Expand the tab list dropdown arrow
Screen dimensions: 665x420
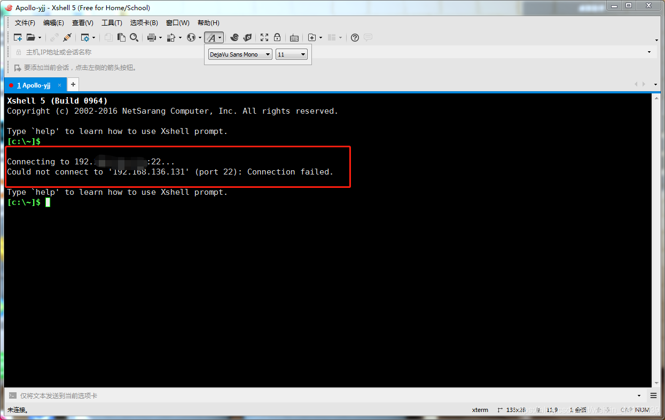click(656, 84)
